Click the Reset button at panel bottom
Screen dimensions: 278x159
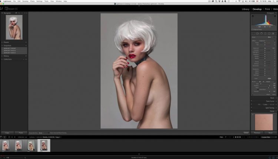pos(270,133)
